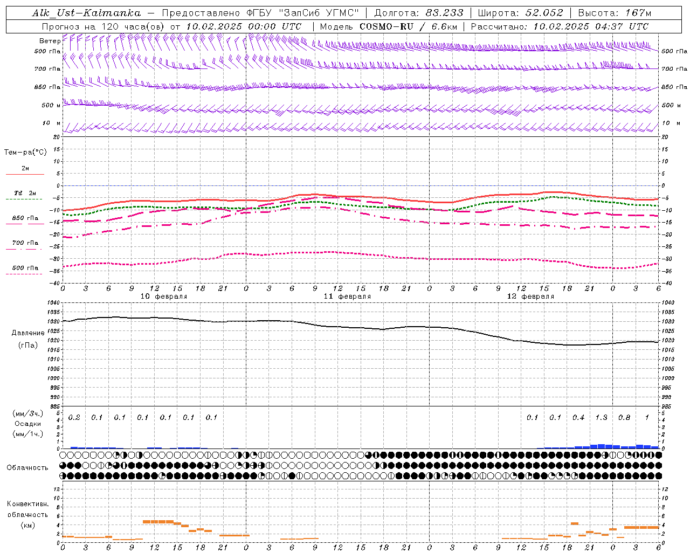The image size is (690, 552).
Task: Click the 12 февраля date label
Action: click(x=530, y=296)
